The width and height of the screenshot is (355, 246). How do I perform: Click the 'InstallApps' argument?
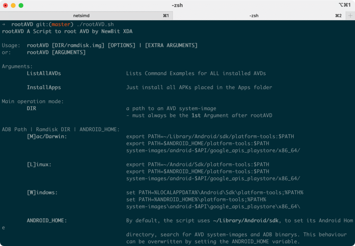point(44,87)
